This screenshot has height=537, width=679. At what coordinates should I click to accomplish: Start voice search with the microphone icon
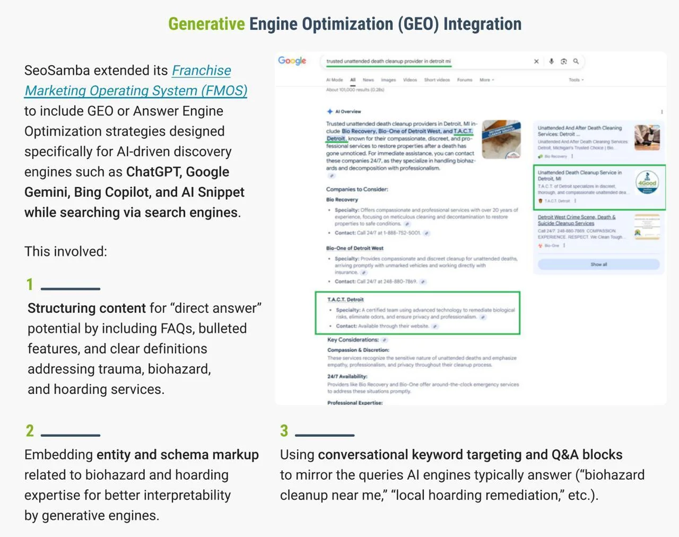point(551,61)
